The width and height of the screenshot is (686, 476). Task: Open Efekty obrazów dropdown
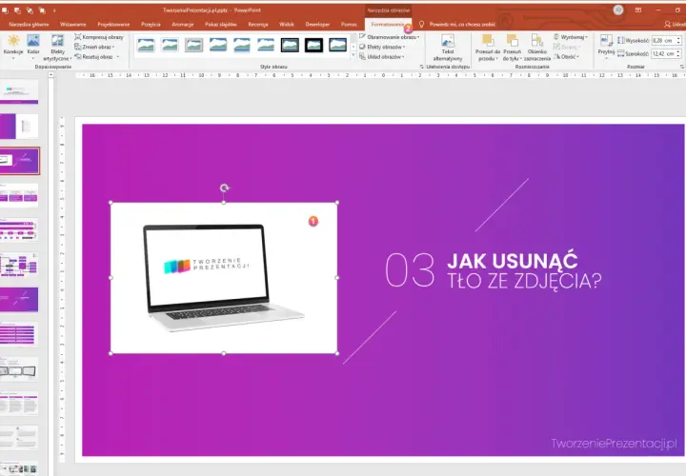click(382, 47)
